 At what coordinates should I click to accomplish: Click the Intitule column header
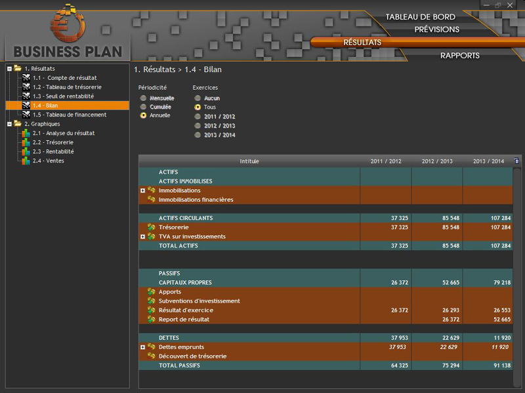coord(249,161)
